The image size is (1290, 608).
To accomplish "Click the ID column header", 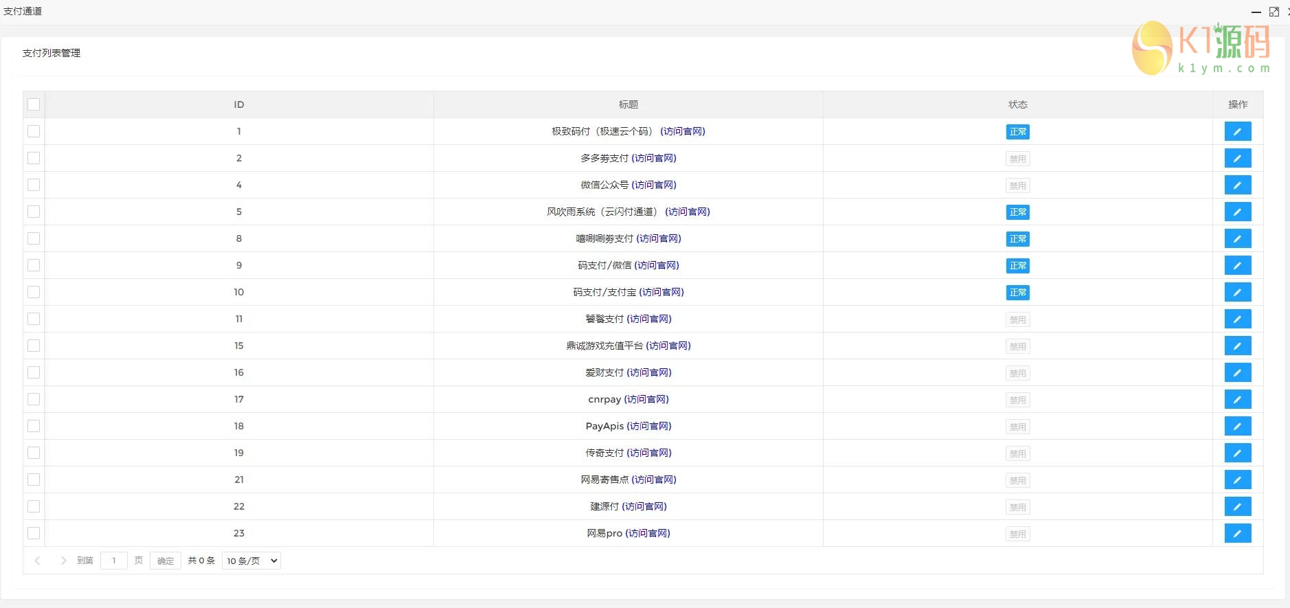I will click(x=239, y=104).
